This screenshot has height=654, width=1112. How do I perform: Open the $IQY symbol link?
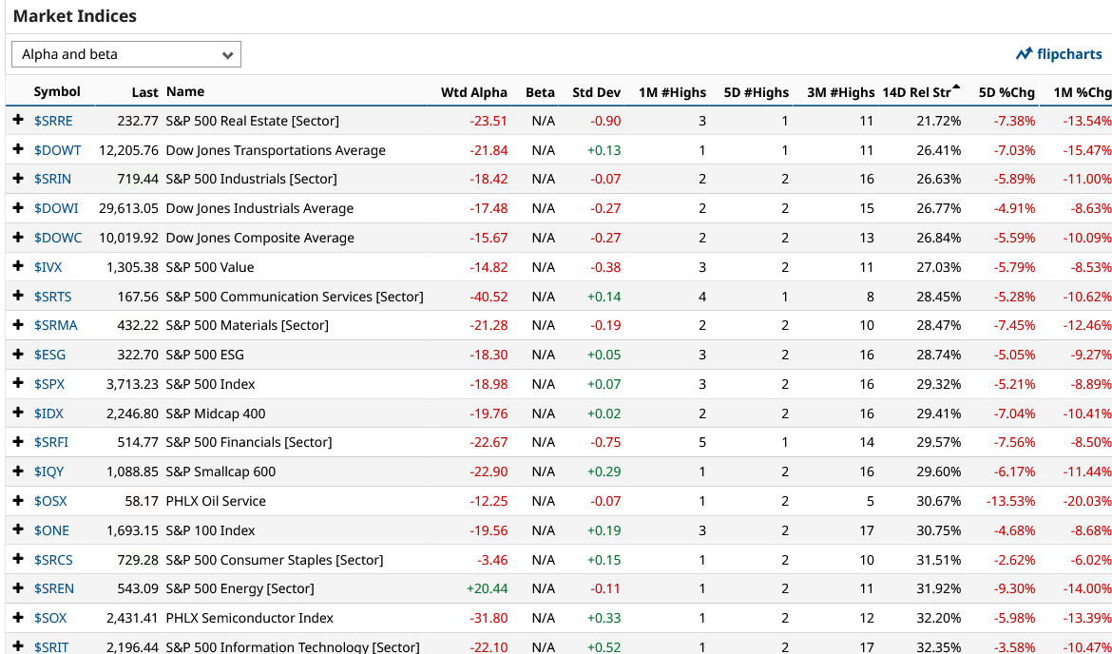[x=48, y=471]
